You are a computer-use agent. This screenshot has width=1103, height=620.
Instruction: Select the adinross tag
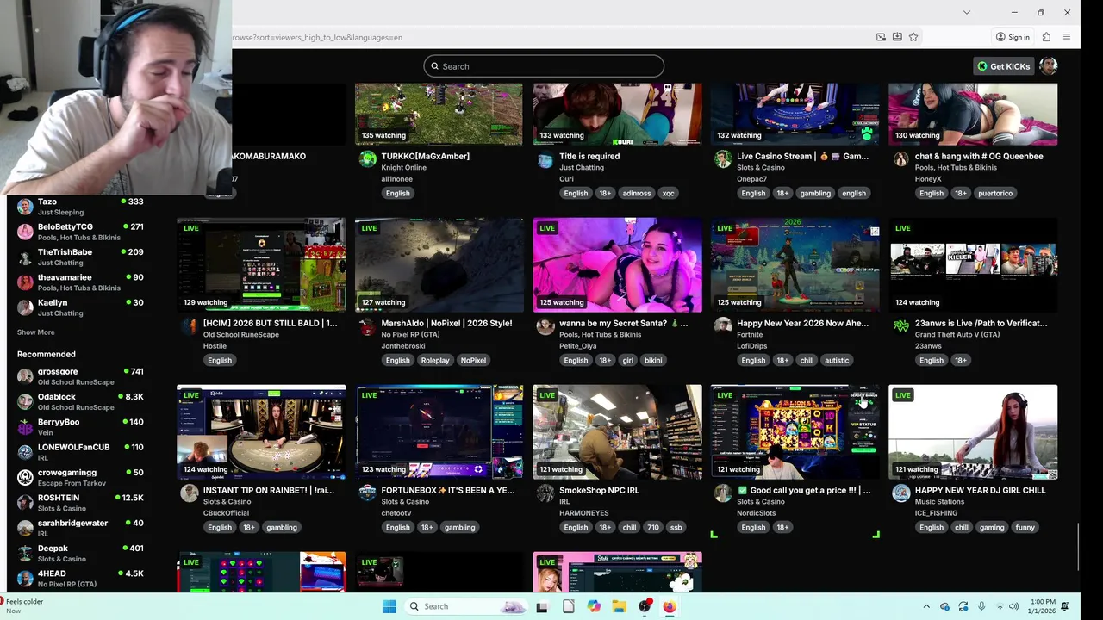637,193
